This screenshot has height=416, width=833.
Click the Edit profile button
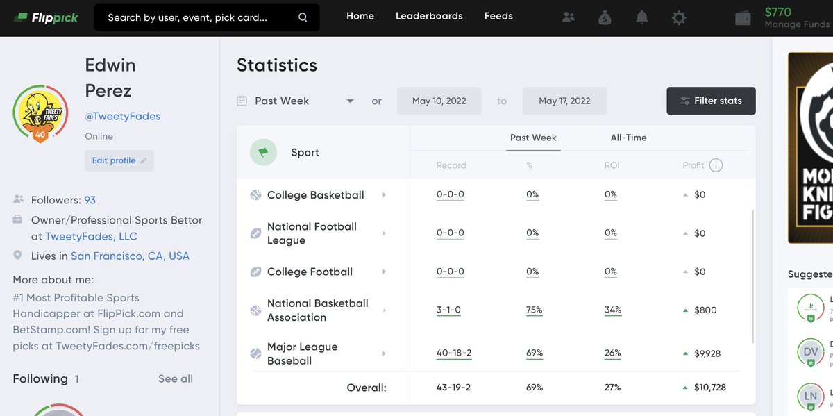tap(119, 160)
